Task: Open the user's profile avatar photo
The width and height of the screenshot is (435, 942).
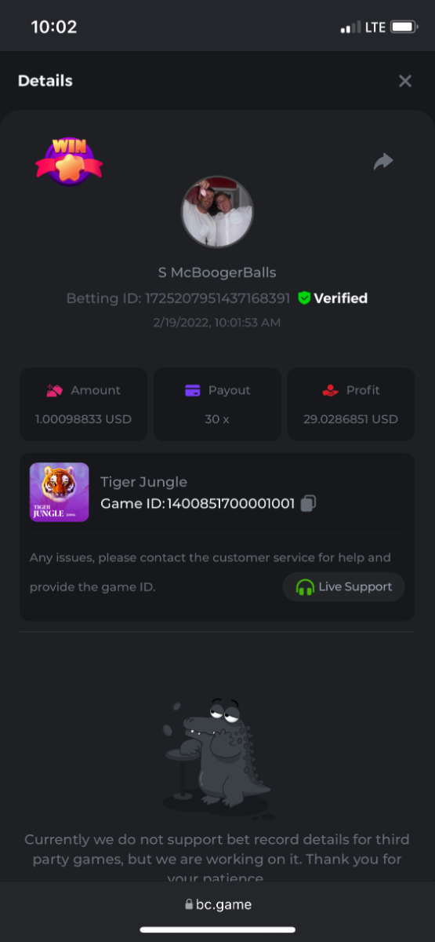Action: tap(217, 211)
